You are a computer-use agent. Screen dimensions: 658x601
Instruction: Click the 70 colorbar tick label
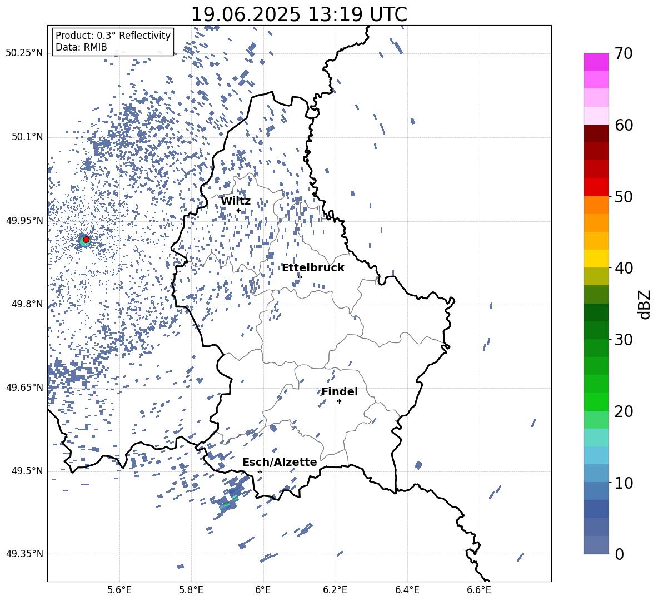(x=624, y=53)
